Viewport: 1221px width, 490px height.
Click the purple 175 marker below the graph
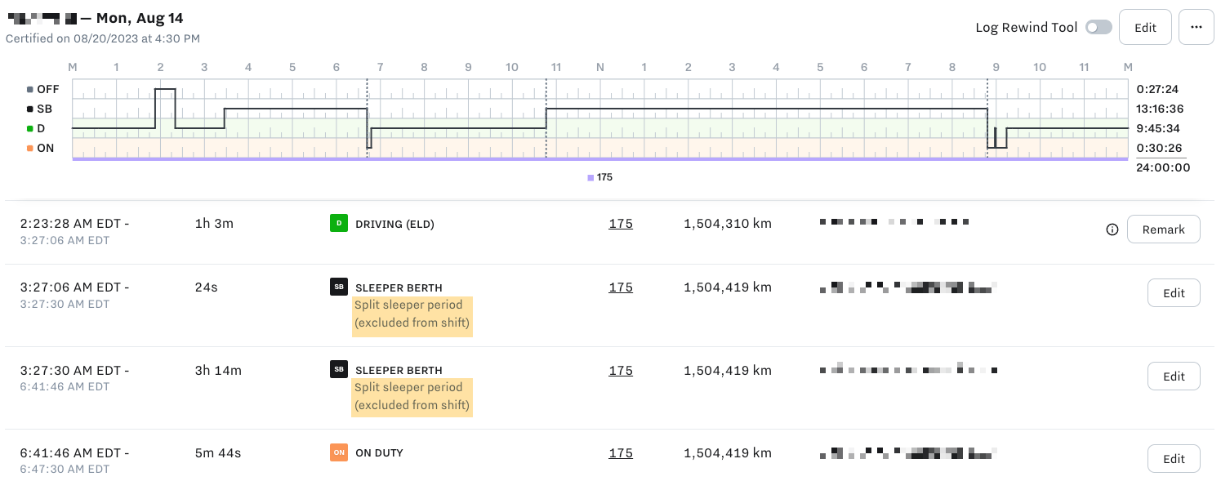coord(598,176)
